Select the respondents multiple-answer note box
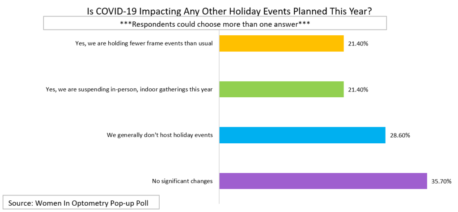The width and height of the screenshot is (458, 212). tap(215, 23)
